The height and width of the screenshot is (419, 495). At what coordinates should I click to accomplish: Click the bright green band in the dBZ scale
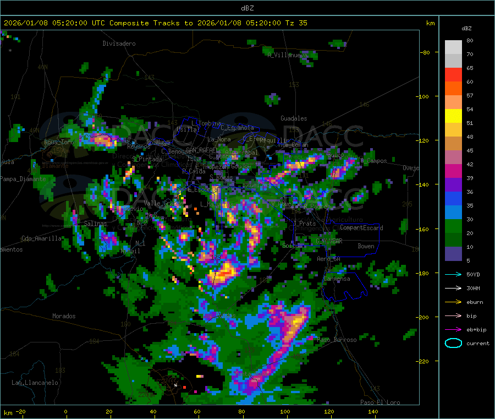(453, 226)
